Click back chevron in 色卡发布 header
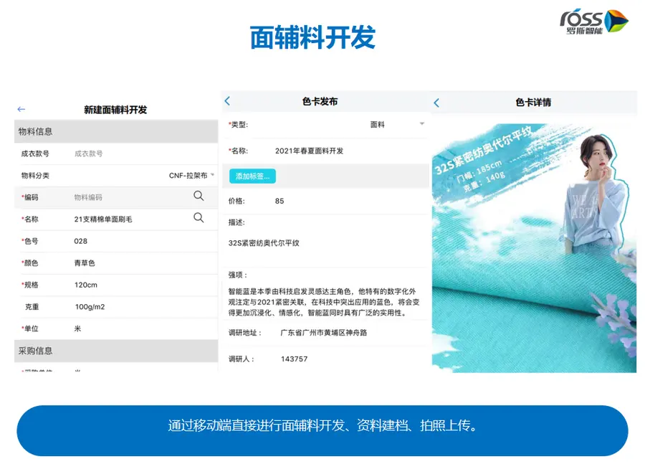This screenshot has width=645, height=464. click(x=227, y=101)
